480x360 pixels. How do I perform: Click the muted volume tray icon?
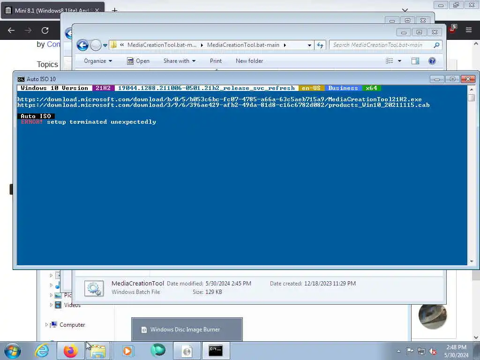[433, 351]
